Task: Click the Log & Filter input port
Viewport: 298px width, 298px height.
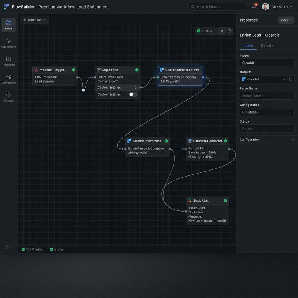Action: pyautogui.click(x=95, y=77)
